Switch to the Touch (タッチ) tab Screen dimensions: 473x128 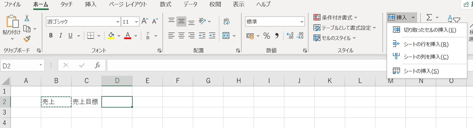point(67,4)
